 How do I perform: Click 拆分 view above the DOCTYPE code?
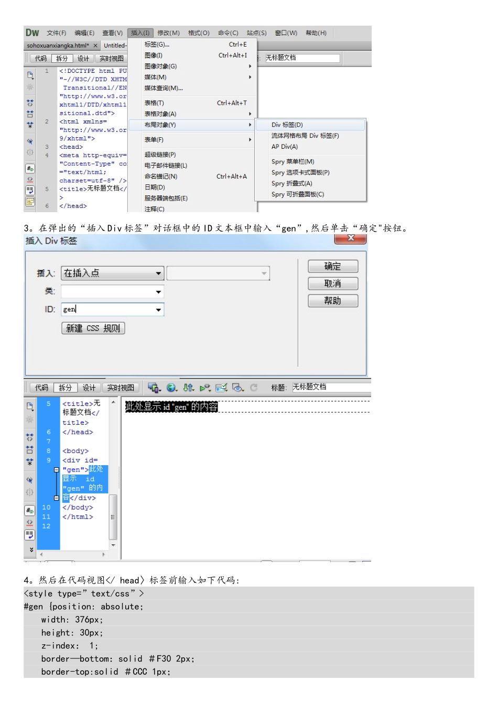62,59
